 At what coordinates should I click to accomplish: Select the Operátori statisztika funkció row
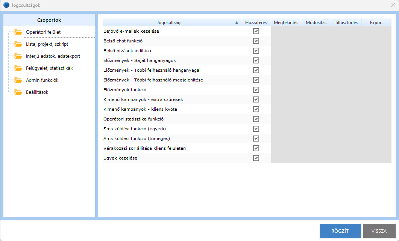pyautogui.click(x=134, y=119)
